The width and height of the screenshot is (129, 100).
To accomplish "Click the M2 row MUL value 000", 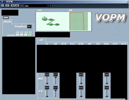I will (x=107, y=75).
